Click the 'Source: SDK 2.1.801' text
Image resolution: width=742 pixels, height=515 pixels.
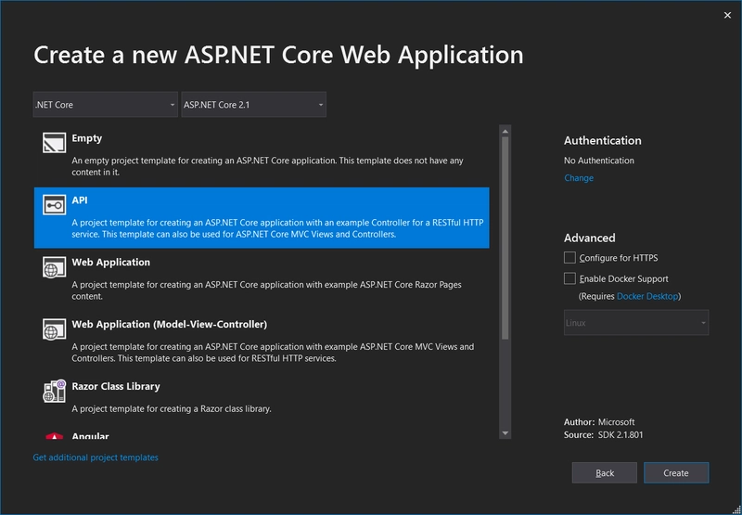(x=604, y=434)
